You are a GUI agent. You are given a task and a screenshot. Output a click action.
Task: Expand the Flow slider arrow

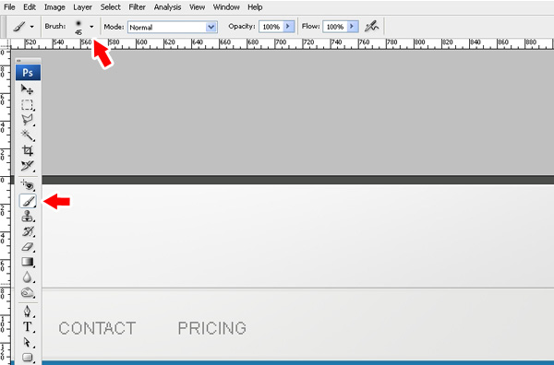click(x=353, y=27)
